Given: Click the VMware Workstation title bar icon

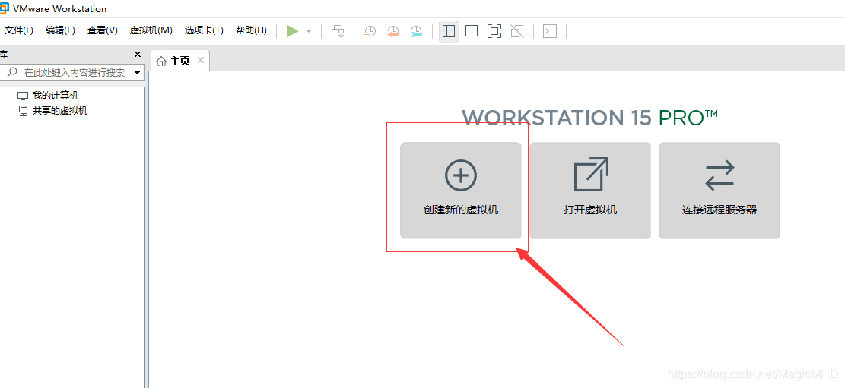Looking at the screenshot, I should point(5,8).
